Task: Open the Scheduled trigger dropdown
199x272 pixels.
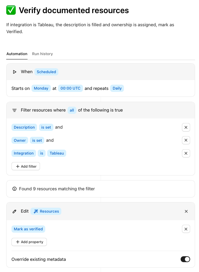Action: tap(46, 72)
